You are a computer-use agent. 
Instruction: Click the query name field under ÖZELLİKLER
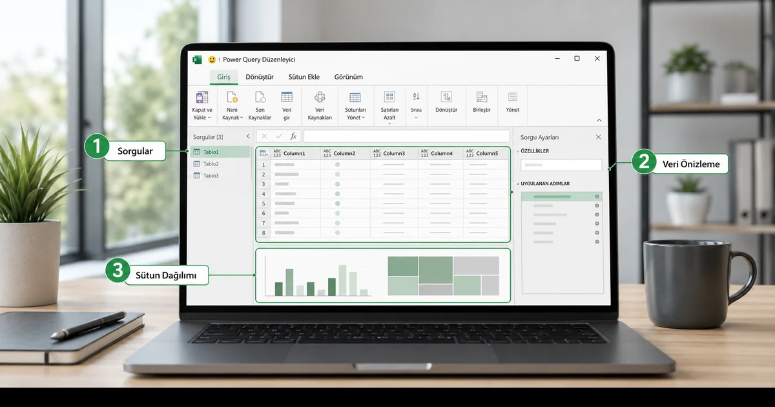click(561, 165)
